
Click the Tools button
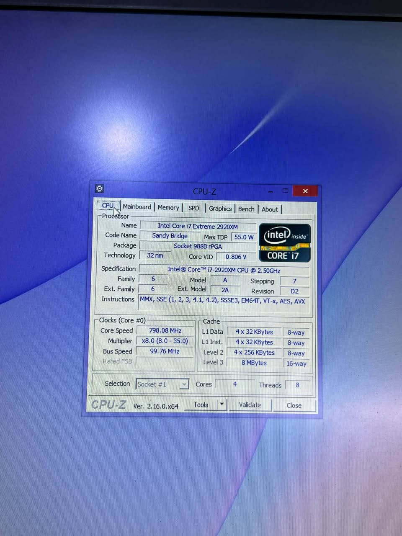(x=201, y=405)
